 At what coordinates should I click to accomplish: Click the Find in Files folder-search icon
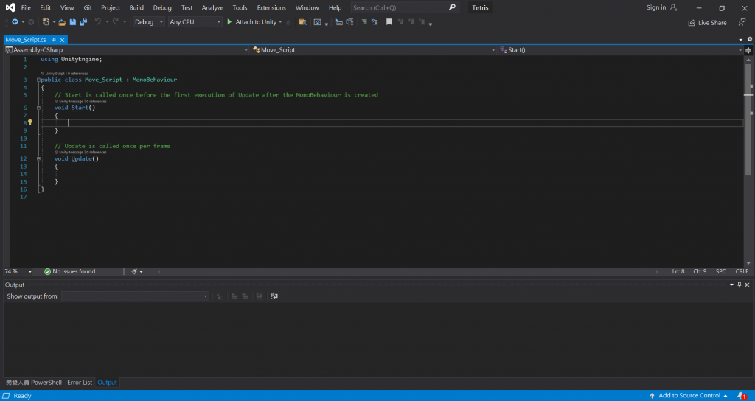(302, 22)
